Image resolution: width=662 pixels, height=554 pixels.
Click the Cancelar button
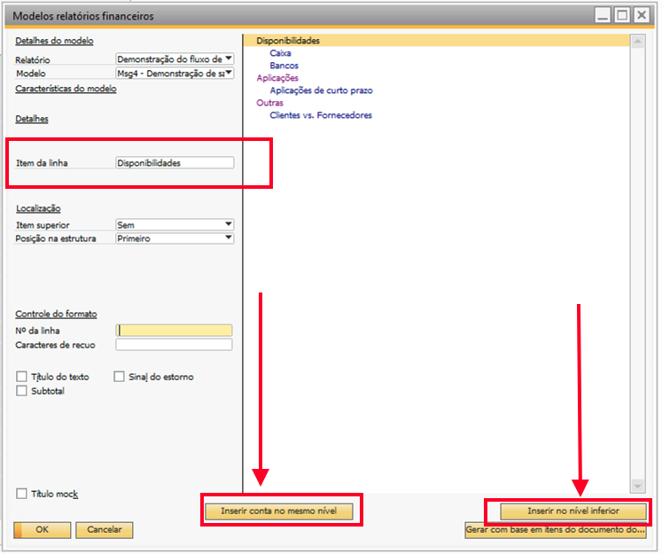[105, 530]
